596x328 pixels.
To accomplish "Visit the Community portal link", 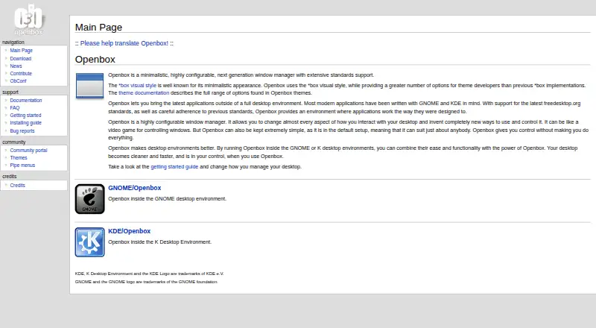I will coord(28,151).
